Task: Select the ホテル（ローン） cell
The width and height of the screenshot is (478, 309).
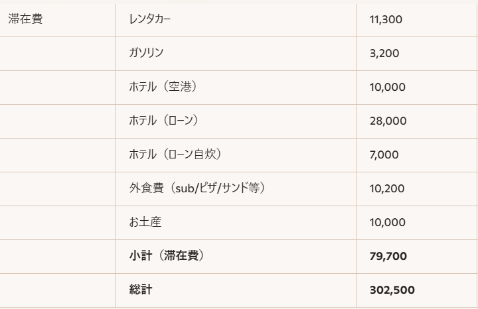Action: [165, 121]
